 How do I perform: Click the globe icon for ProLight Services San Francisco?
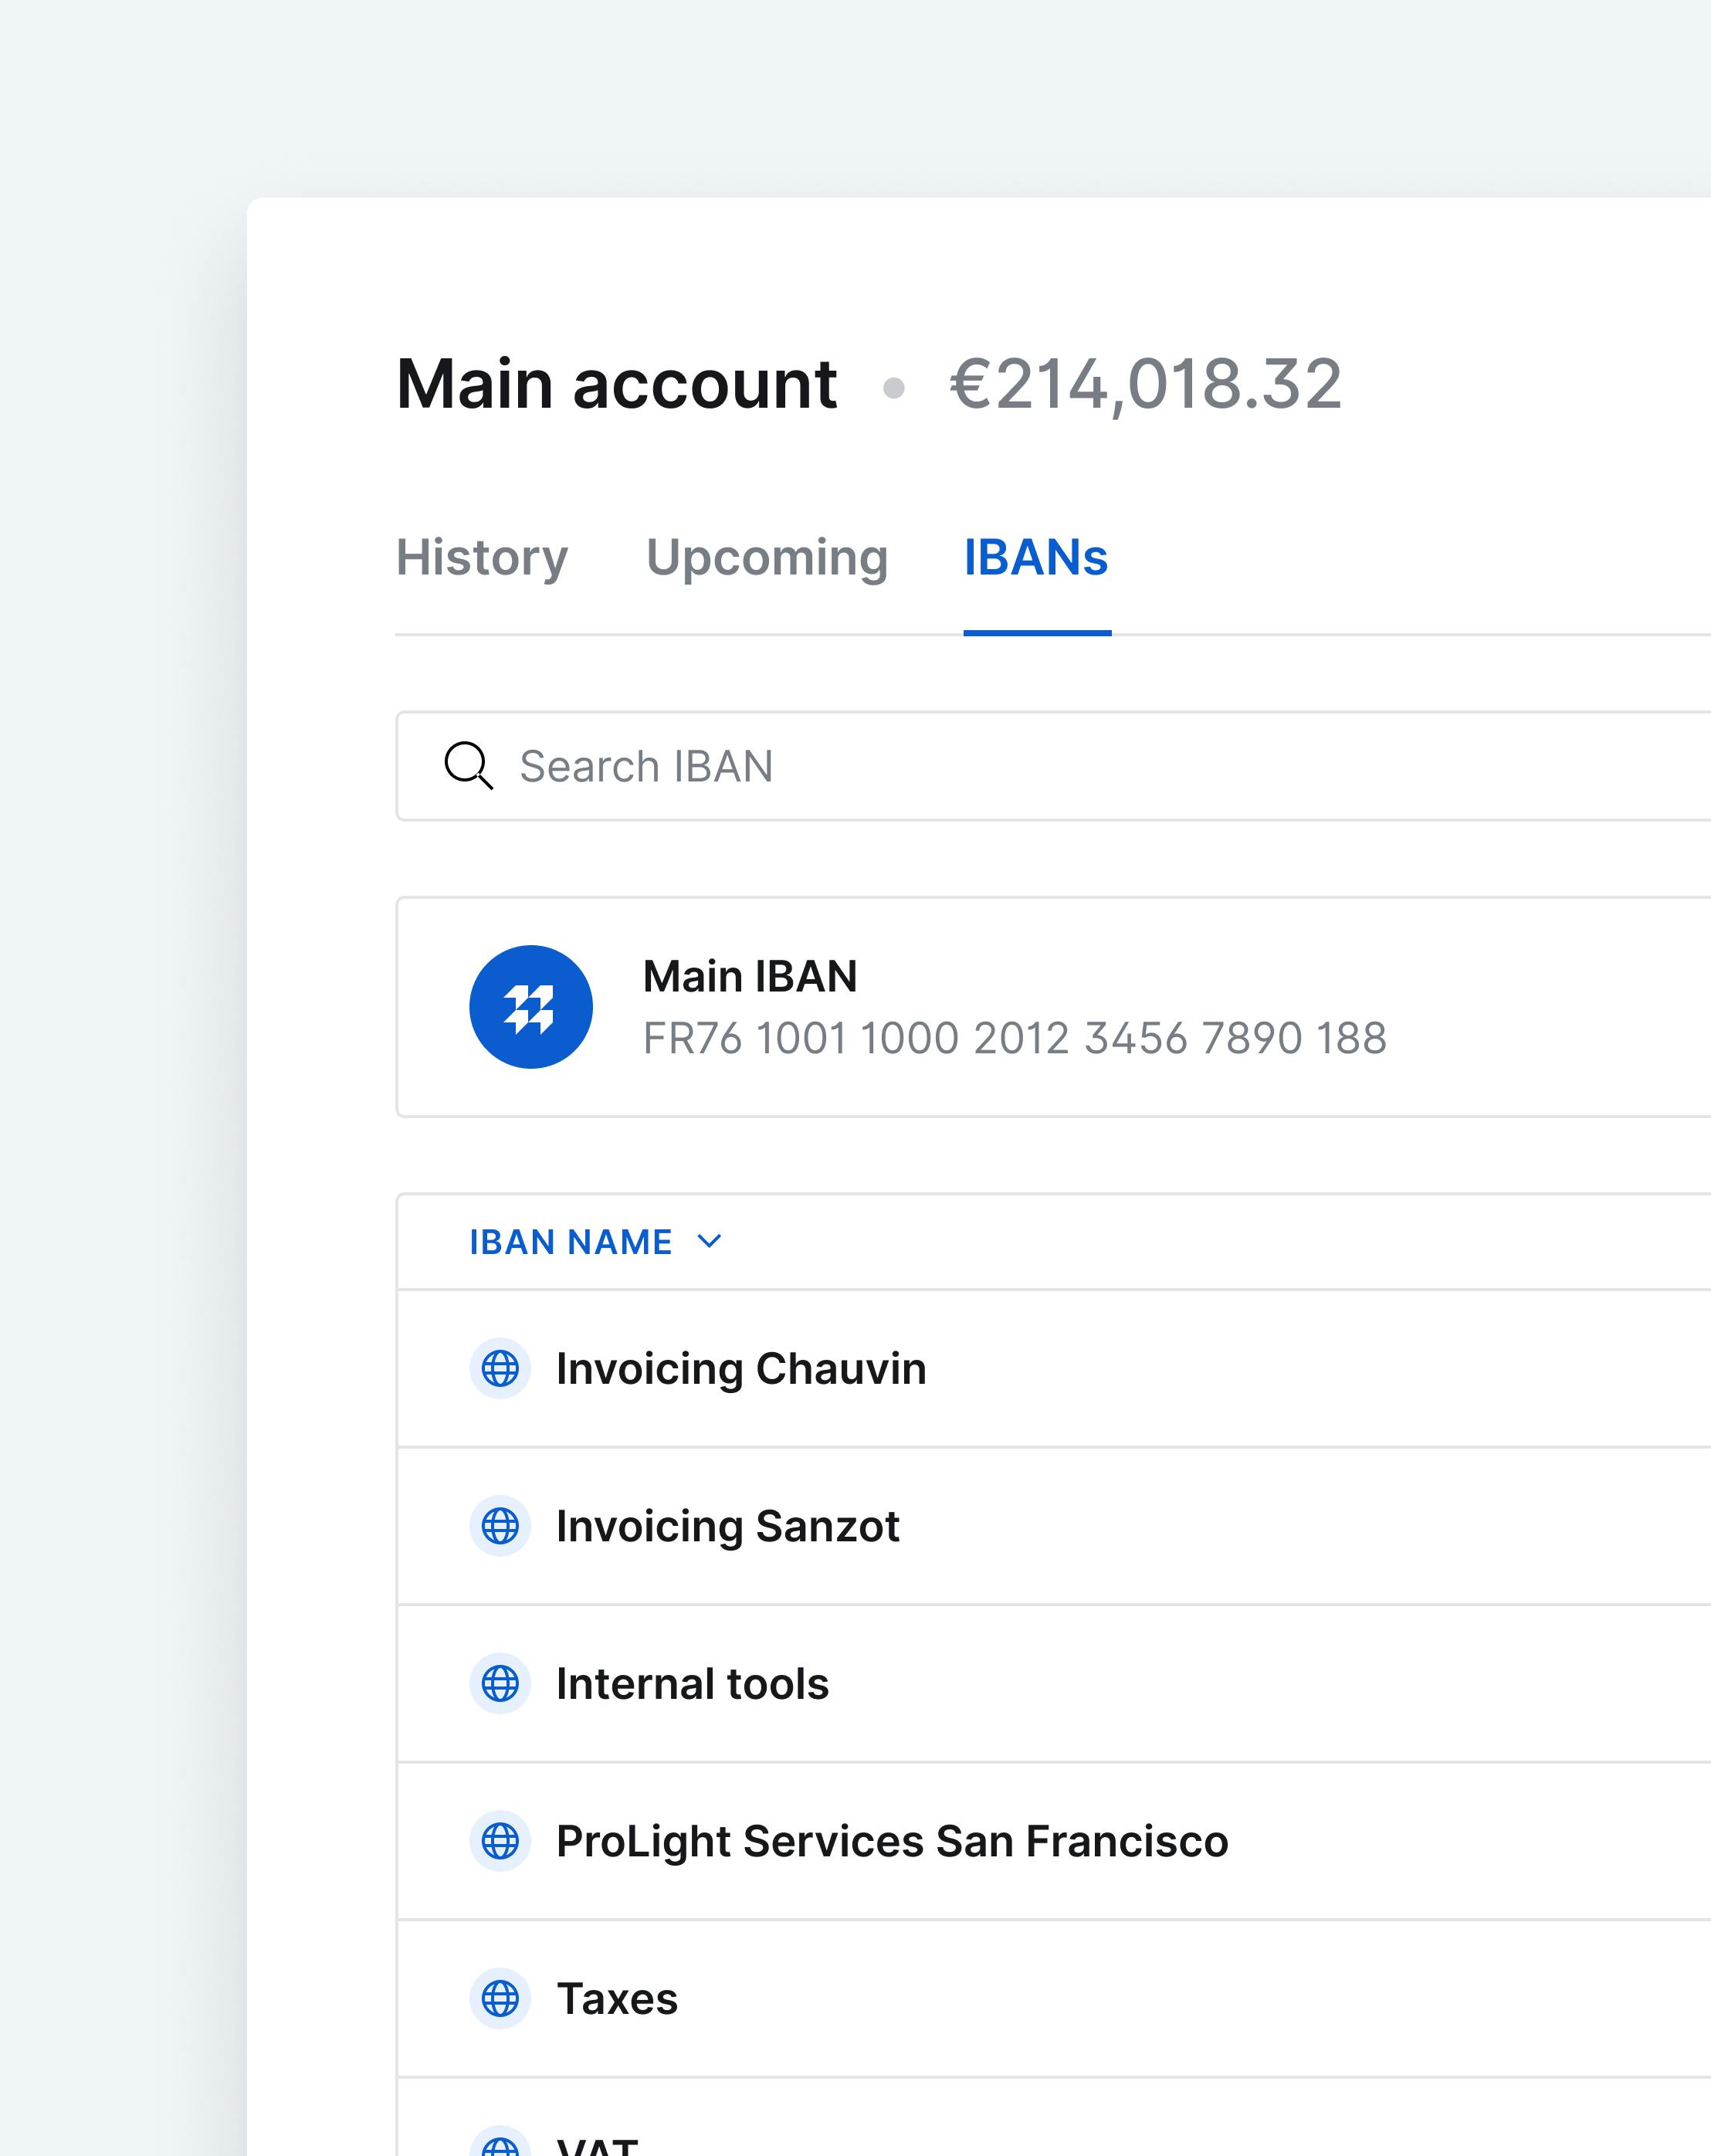click(500, 1841)
